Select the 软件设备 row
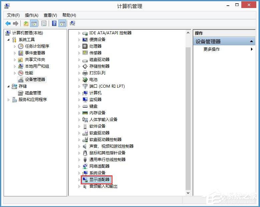 [97, 126]
